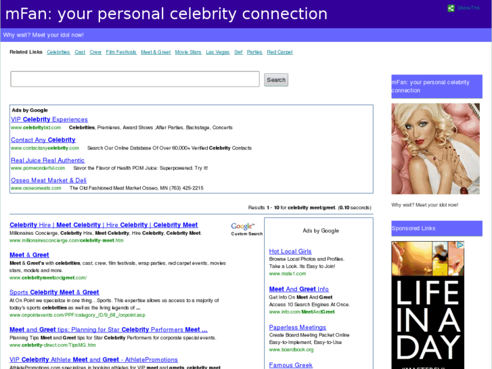
Task: Open the Sports Celebrity Meet & Greet result
Action: (x=54, y=292)
